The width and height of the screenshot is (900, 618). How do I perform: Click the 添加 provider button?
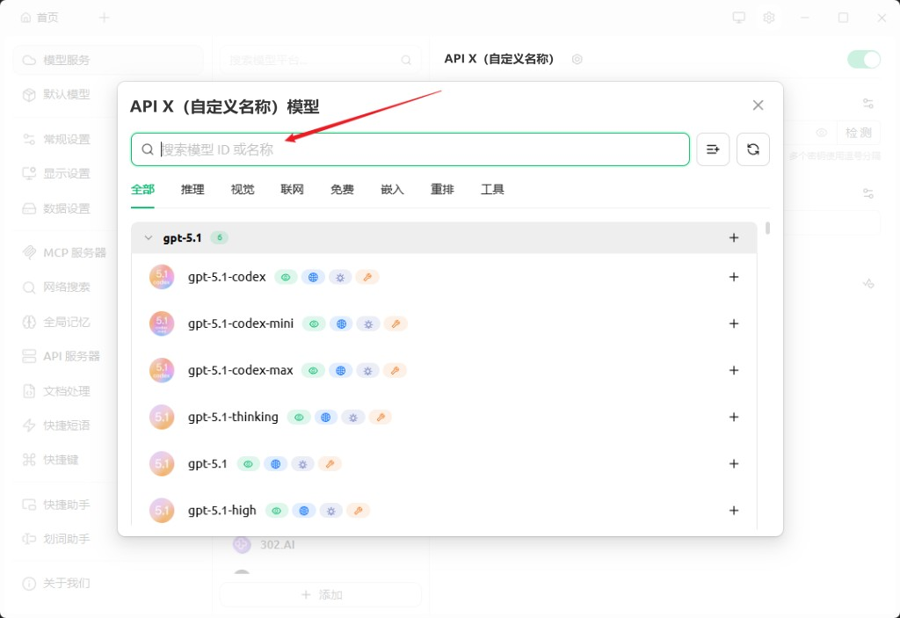pos(321,594)
